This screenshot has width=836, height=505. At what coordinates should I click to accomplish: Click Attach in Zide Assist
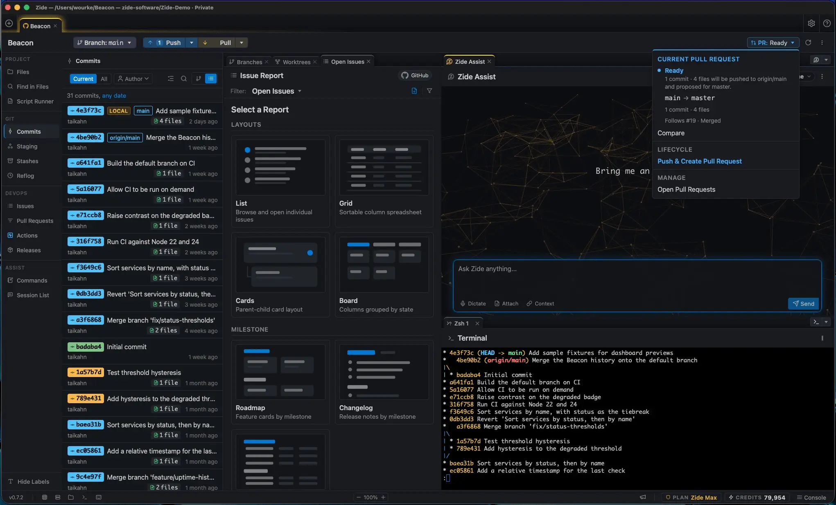(506, 303)
